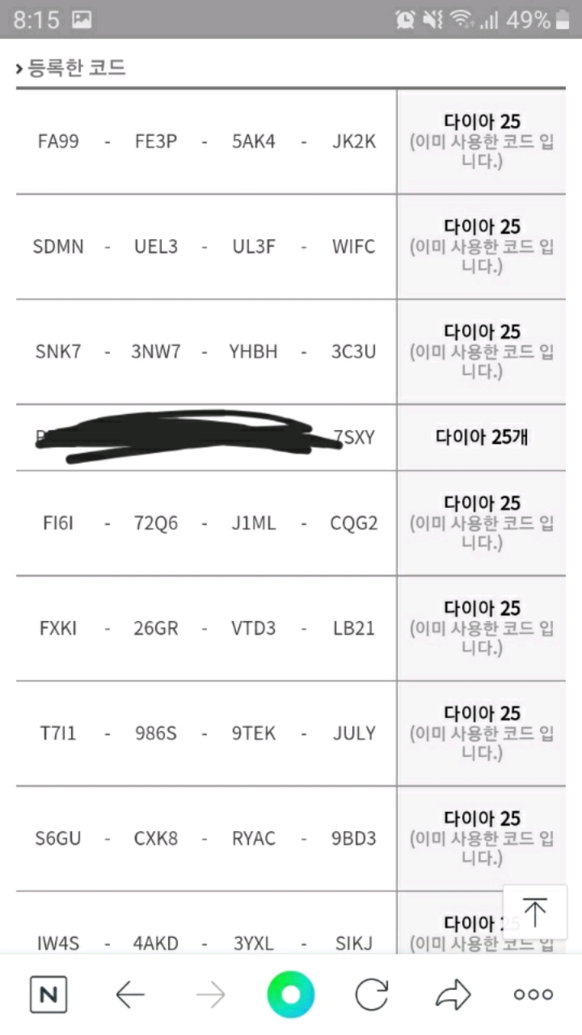582x1035 pixels.
Task: Tap code segment CQG2
Action: tap(354, 523)
